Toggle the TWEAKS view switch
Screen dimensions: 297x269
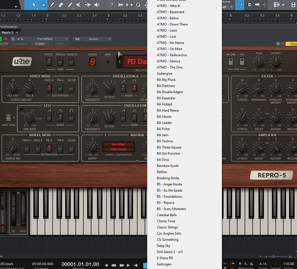60,62
